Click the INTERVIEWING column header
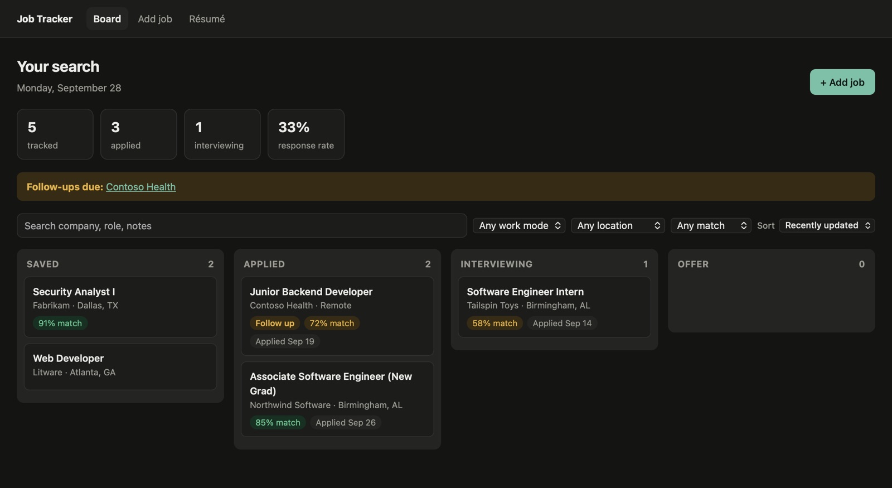The width and height of the screenshot is (892, 488). [x=496, y=264]
